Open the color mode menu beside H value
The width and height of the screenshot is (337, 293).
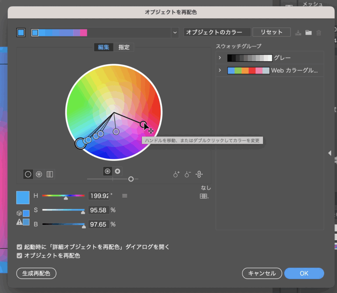pyautogui.click(x=125, y=196)
